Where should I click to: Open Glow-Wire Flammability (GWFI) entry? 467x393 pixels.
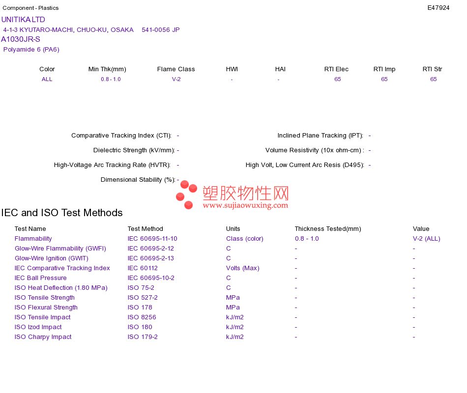click(60, 249)
